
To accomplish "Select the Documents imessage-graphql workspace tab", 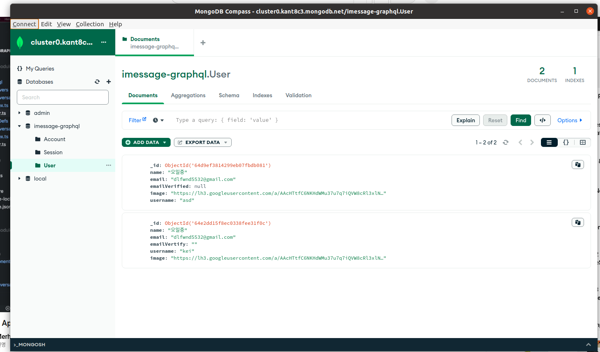I will coord(155,43).
